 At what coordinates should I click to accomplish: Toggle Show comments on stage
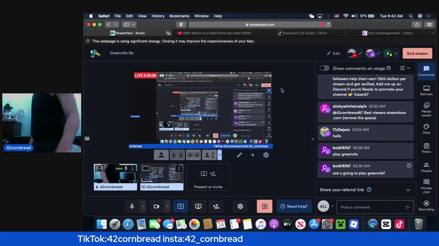324,68
